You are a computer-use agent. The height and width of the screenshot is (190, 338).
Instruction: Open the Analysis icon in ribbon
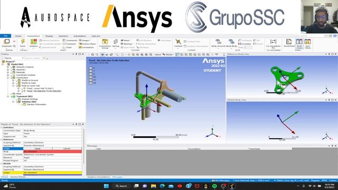point(33,42)
